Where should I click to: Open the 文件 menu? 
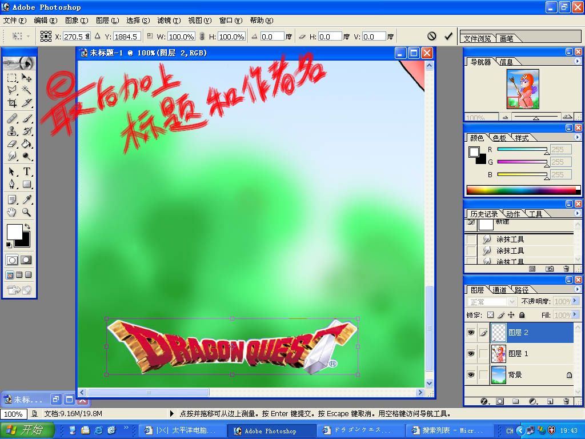click(15, 21)
